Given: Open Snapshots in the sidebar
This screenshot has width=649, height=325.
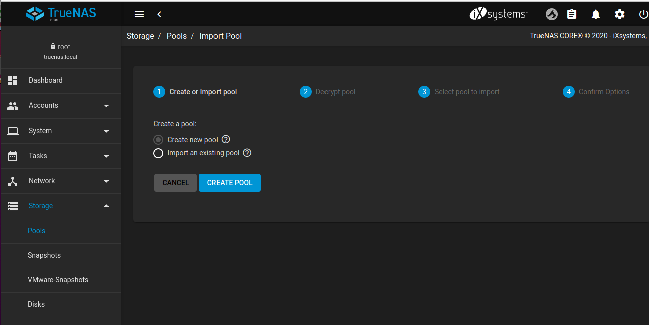Looking at the screenshot, I should coord(44,255).
